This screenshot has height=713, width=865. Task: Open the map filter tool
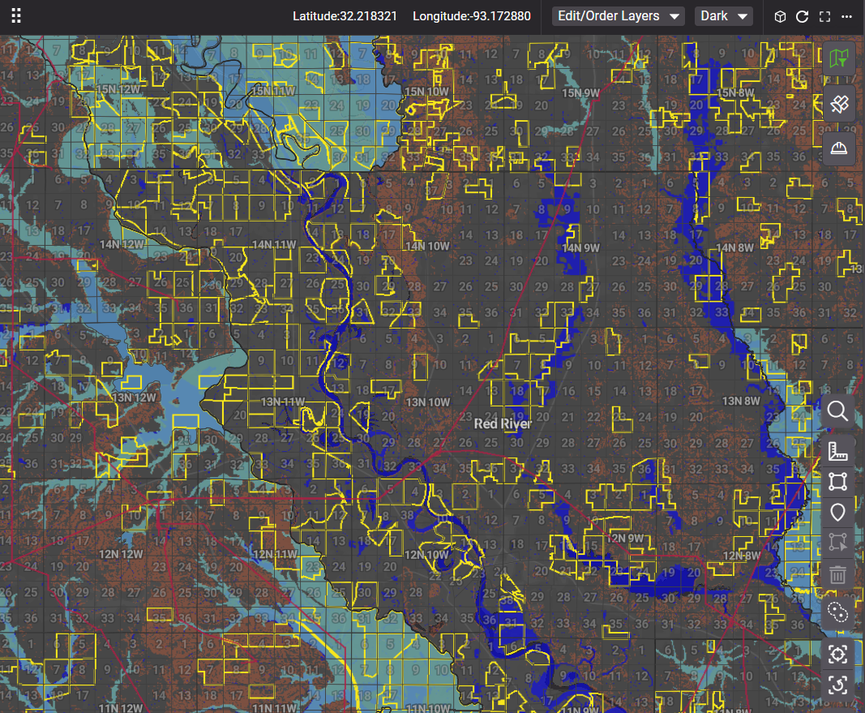pos(839,58)
